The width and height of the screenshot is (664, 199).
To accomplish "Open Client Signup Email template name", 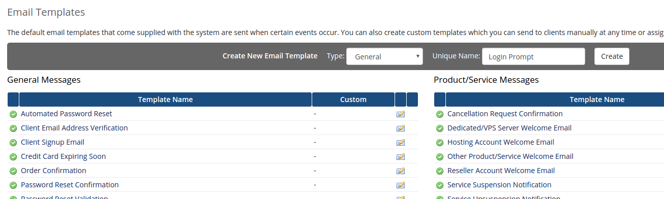I will [52, 142].
